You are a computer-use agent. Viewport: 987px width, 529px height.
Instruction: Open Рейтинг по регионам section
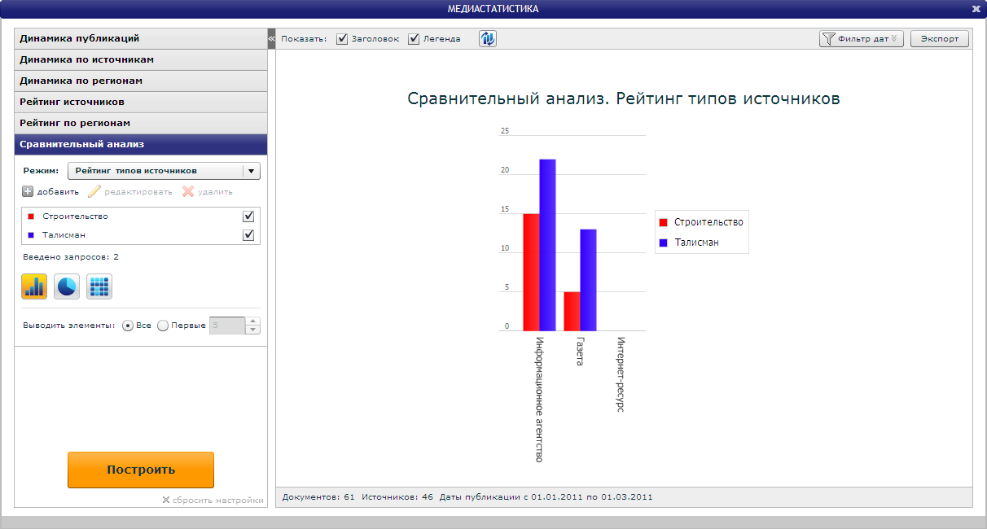pos(141,123)
